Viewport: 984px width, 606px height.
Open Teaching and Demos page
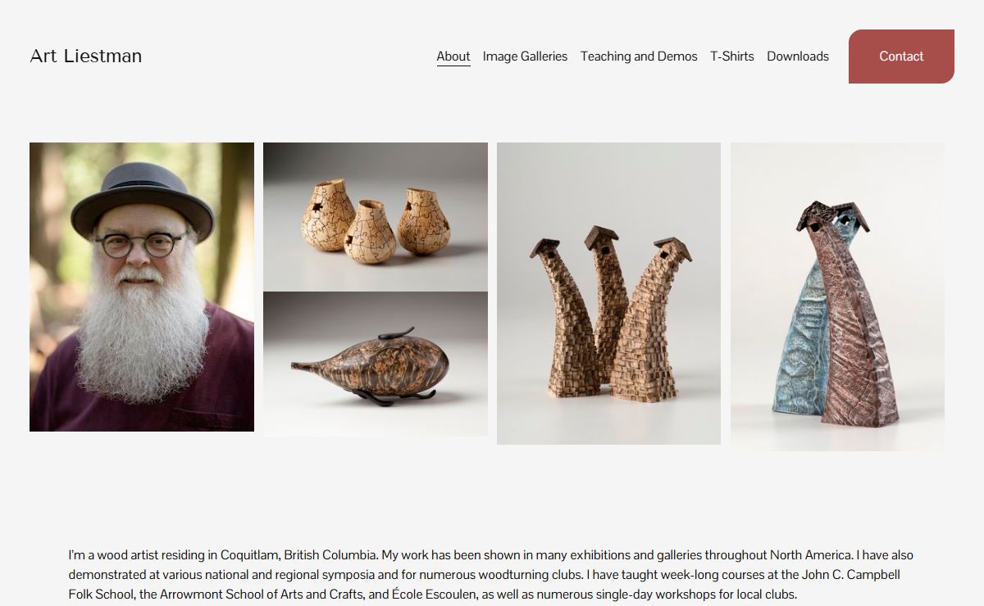tap(639, 57)
